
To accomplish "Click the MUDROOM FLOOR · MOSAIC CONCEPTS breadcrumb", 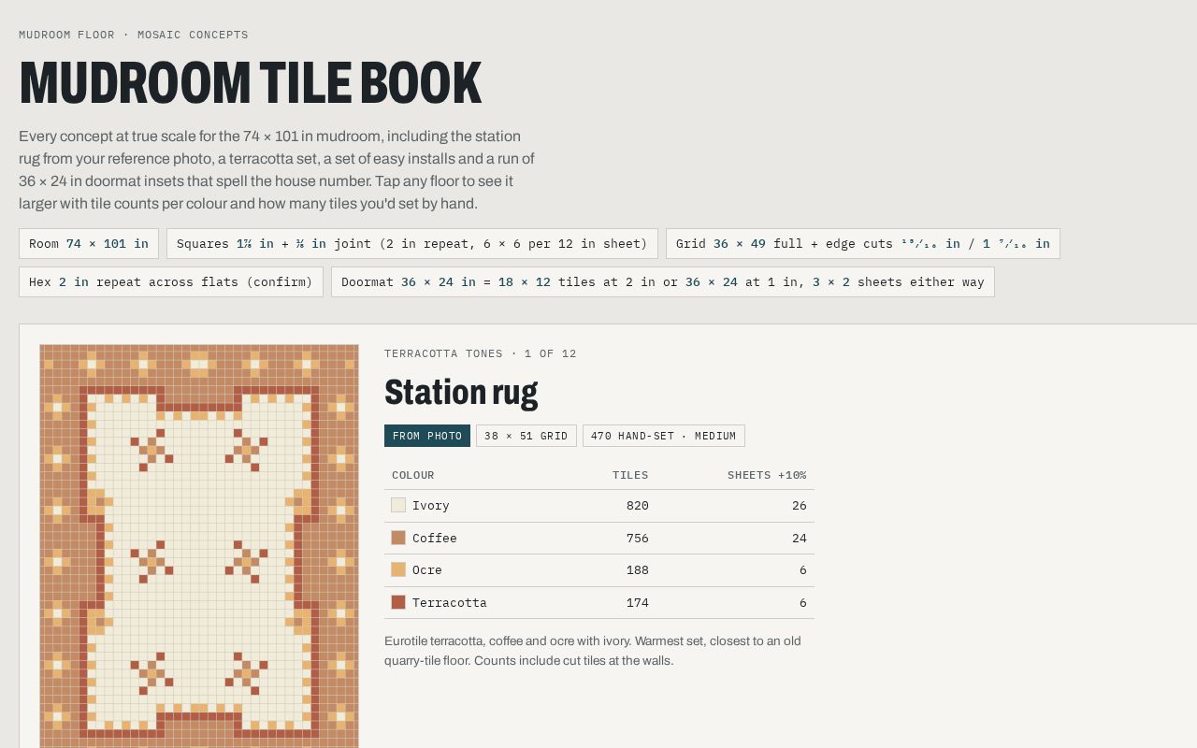I will pyautogui.click(x=134, y=35).
